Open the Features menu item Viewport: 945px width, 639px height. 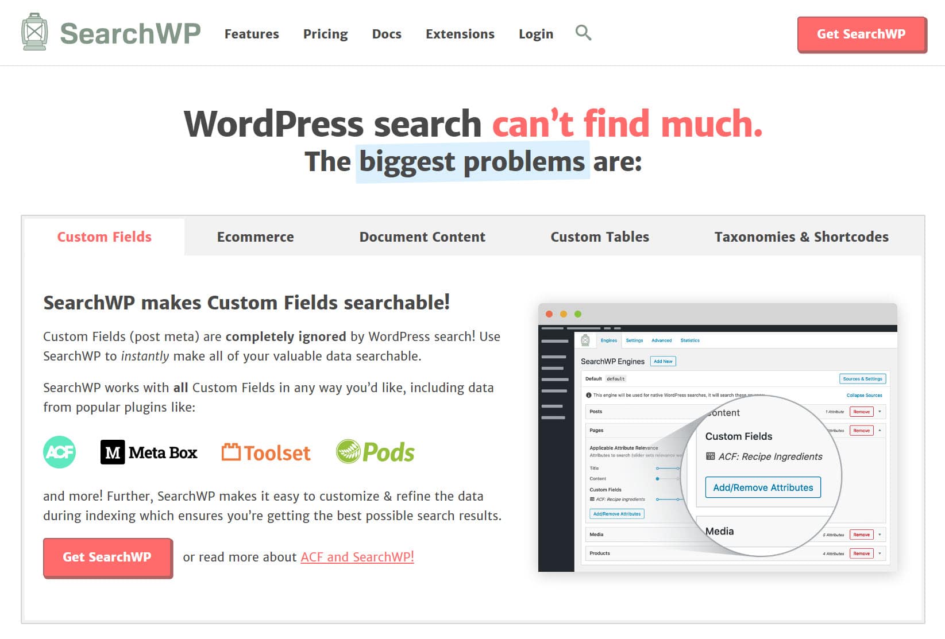tap(252, 34)
